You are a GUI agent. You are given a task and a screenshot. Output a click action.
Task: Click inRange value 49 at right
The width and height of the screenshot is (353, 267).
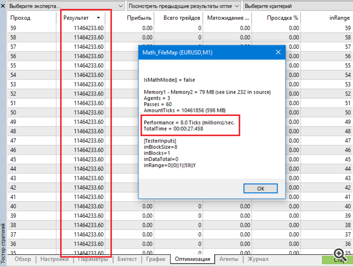pos(348,122)
